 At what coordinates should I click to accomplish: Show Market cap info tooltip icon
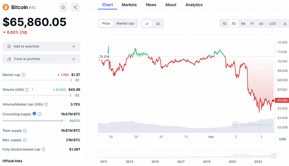click(x=24, y=75)
